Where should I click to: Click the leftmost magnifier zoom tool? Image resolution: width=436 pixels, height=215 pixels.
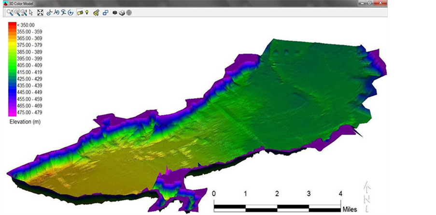[x=10, y=12]
